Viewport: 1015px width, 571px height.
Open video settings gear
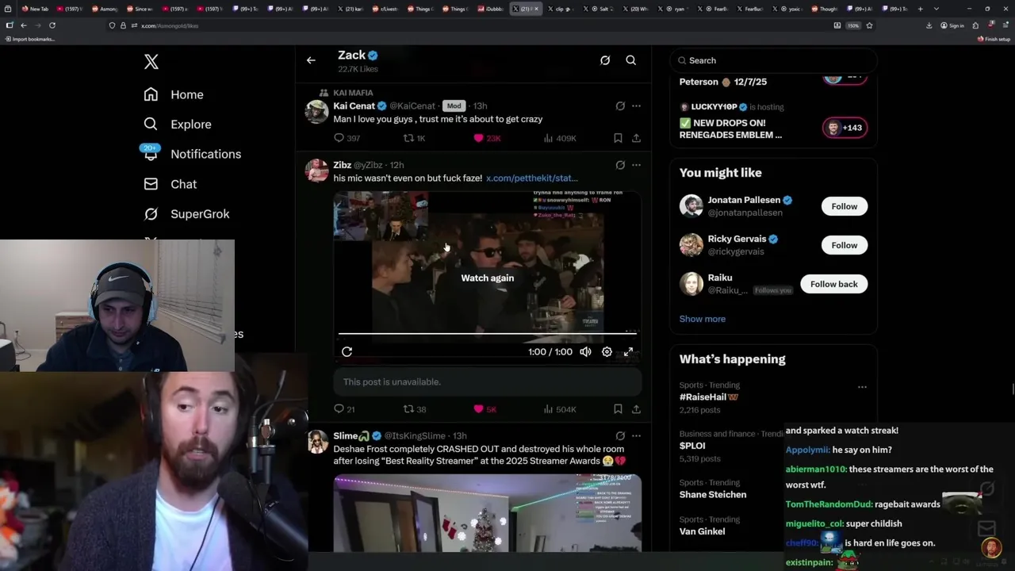pos(607,351)
